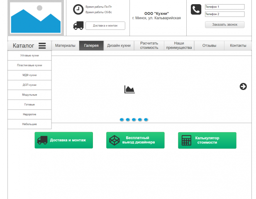Open the Контакты tab
The width and height of the screenshot is (256, 199).
coord(238,46)
